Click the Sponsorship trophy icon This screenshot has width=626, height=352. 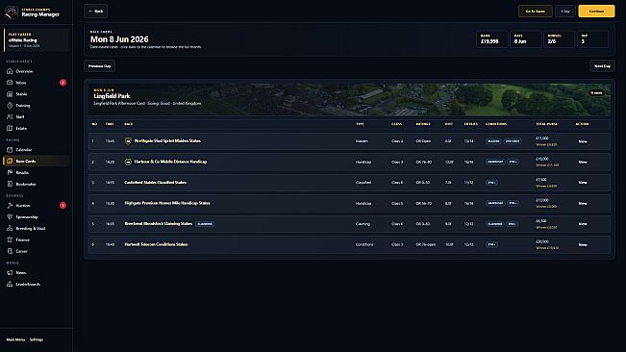pos(10,216)
